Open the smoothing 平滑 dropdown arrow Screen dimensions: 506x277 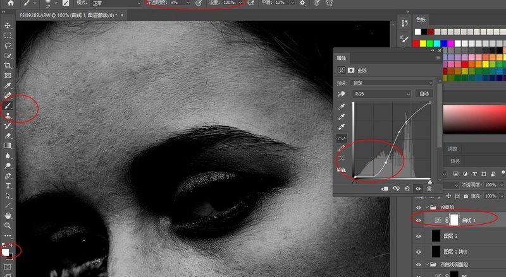[293, 3]
